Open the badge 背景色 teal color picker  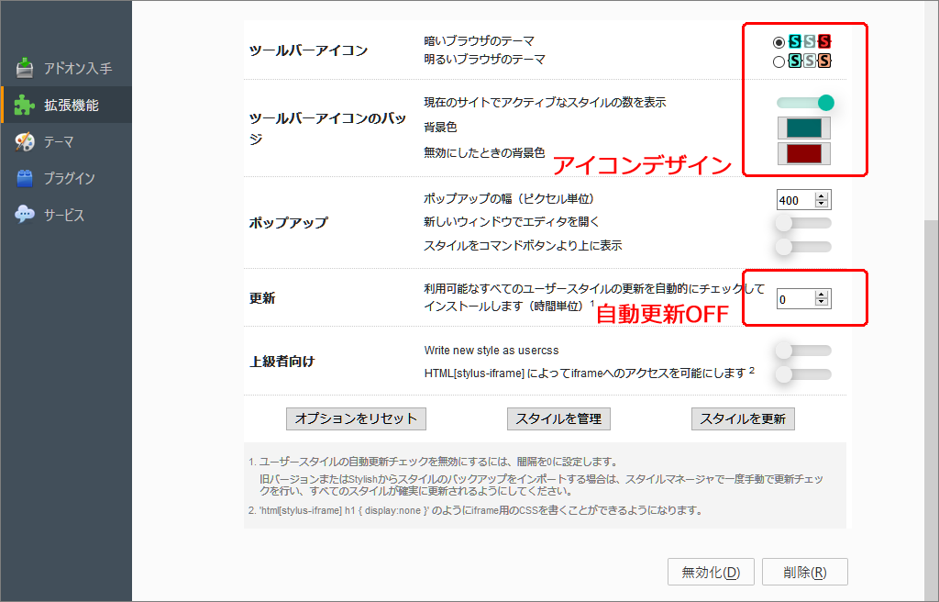803,128
